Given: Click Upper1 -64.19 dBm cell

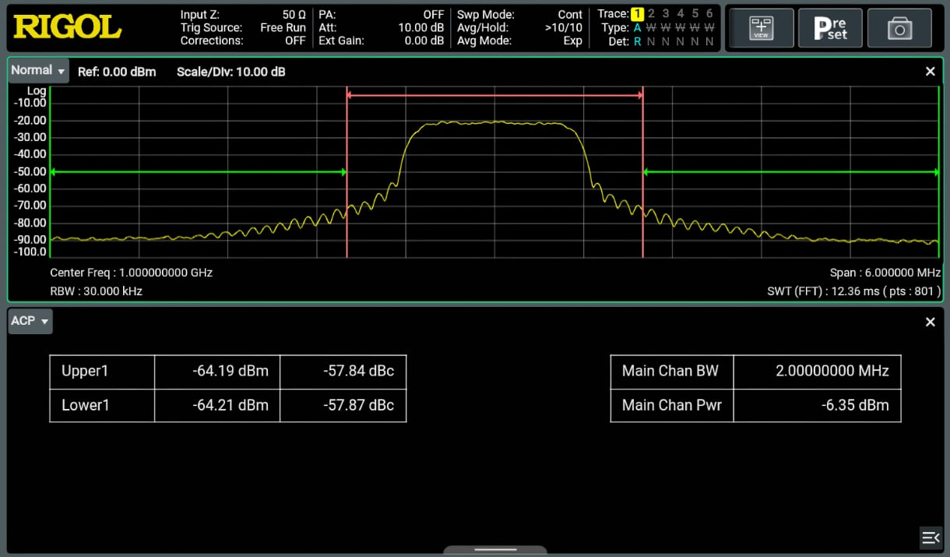Looking at the screenshot, I should coord(217,371).
